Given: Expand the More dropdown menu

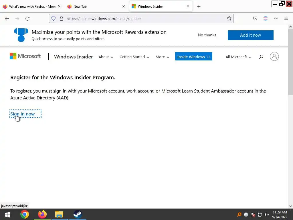Looking at the screenshot, I should (x=163, y=57).
